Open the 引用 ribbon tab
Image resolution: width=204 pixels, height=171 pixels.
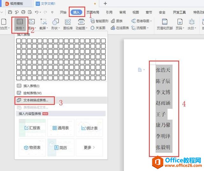[109, 12]
